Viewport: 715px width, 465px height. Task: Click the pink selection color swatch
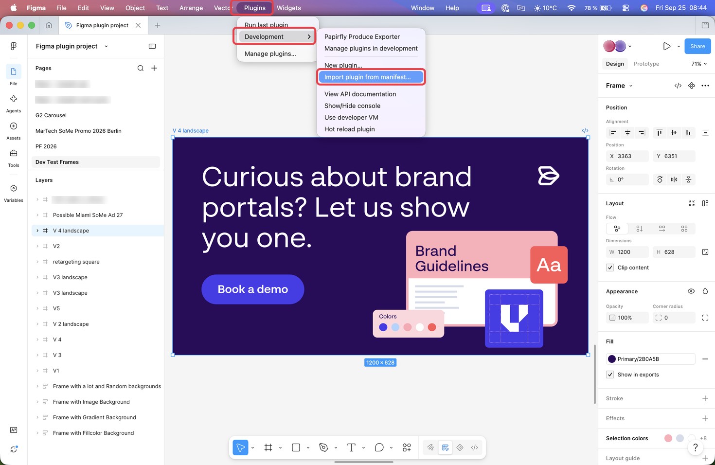pos(668,438)
